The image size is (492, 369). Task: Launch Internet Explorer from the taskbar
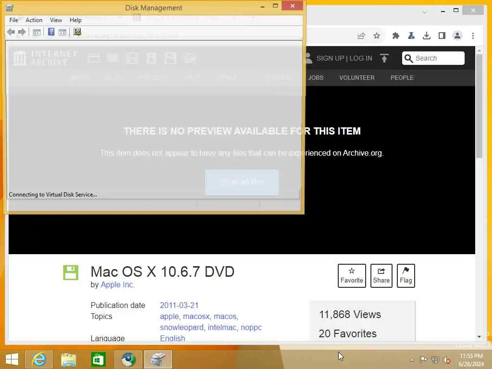point(39,359)
